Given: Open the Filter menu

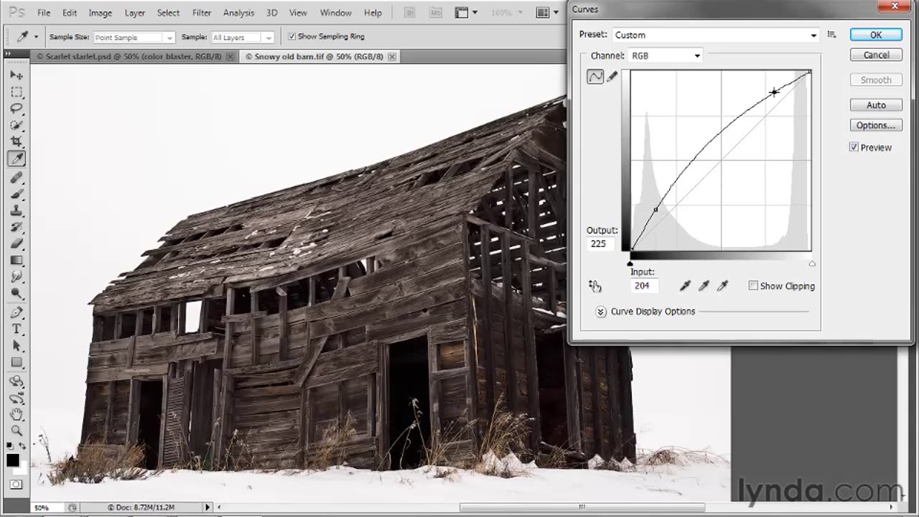Looking at the screenshot, I should pyautogui.click(x=202, y=13).
